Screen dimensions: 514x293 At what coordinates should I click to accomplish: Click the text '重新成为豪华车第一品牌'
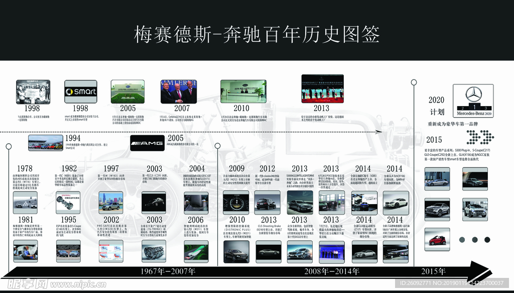tap(453, 124)
